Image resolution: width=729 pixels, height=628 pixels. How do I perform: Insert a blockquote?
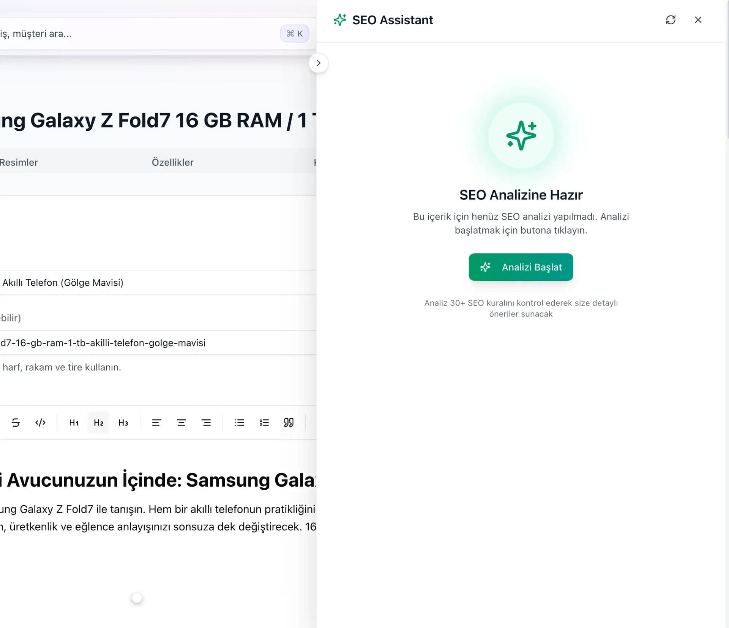(289, 422)
